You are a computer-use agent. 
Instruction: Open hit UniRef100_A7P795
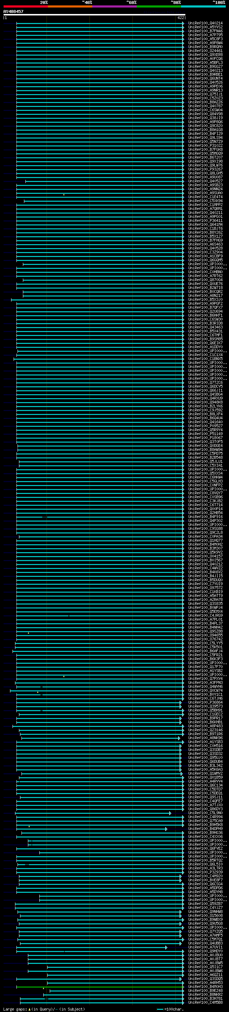[x=205, y=35]
